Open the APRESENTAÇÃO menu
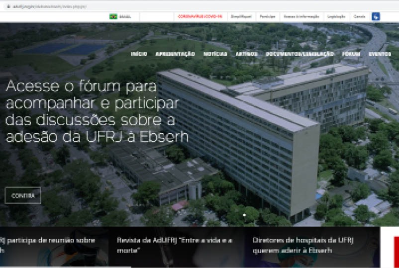The width and height of the screenshot is (399, 268). click(x=175, y=54)
